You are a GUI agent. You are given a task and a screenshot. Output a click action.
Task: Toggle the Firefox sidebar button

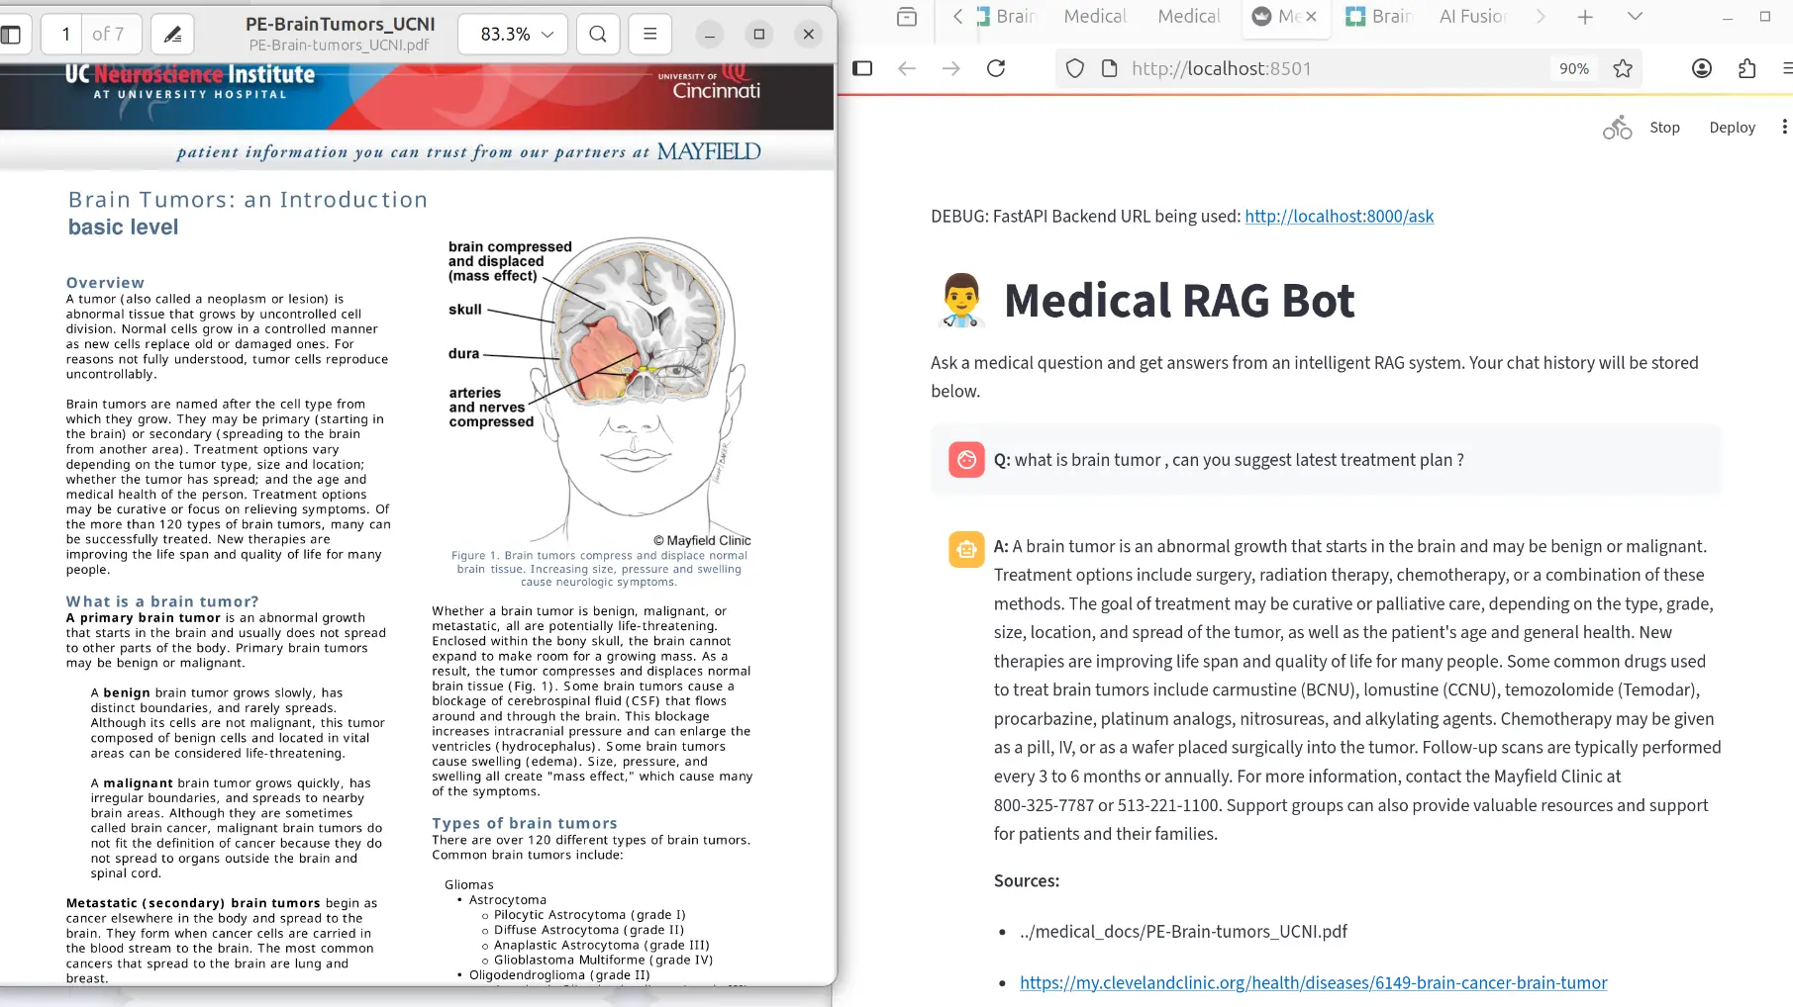coord(862,68)
